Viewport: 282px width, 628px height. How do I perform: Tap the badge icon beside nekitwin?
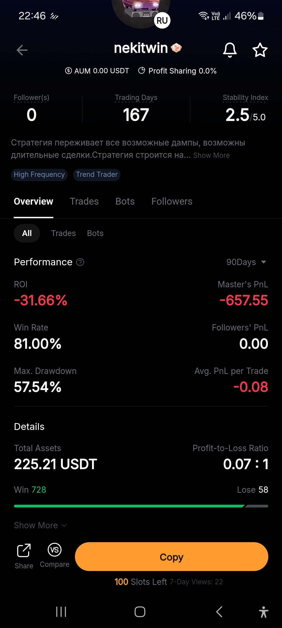[x=176, y=48]
